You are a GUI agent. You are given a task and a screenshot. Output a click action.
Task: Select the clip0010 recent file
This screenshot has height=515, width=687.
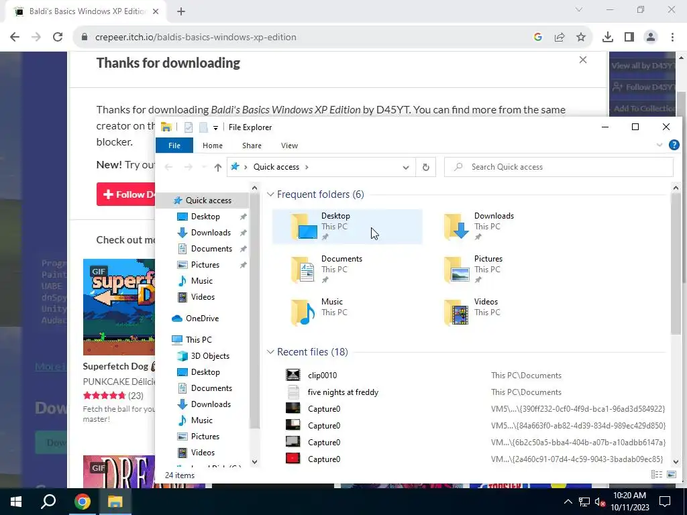point(322,376)
